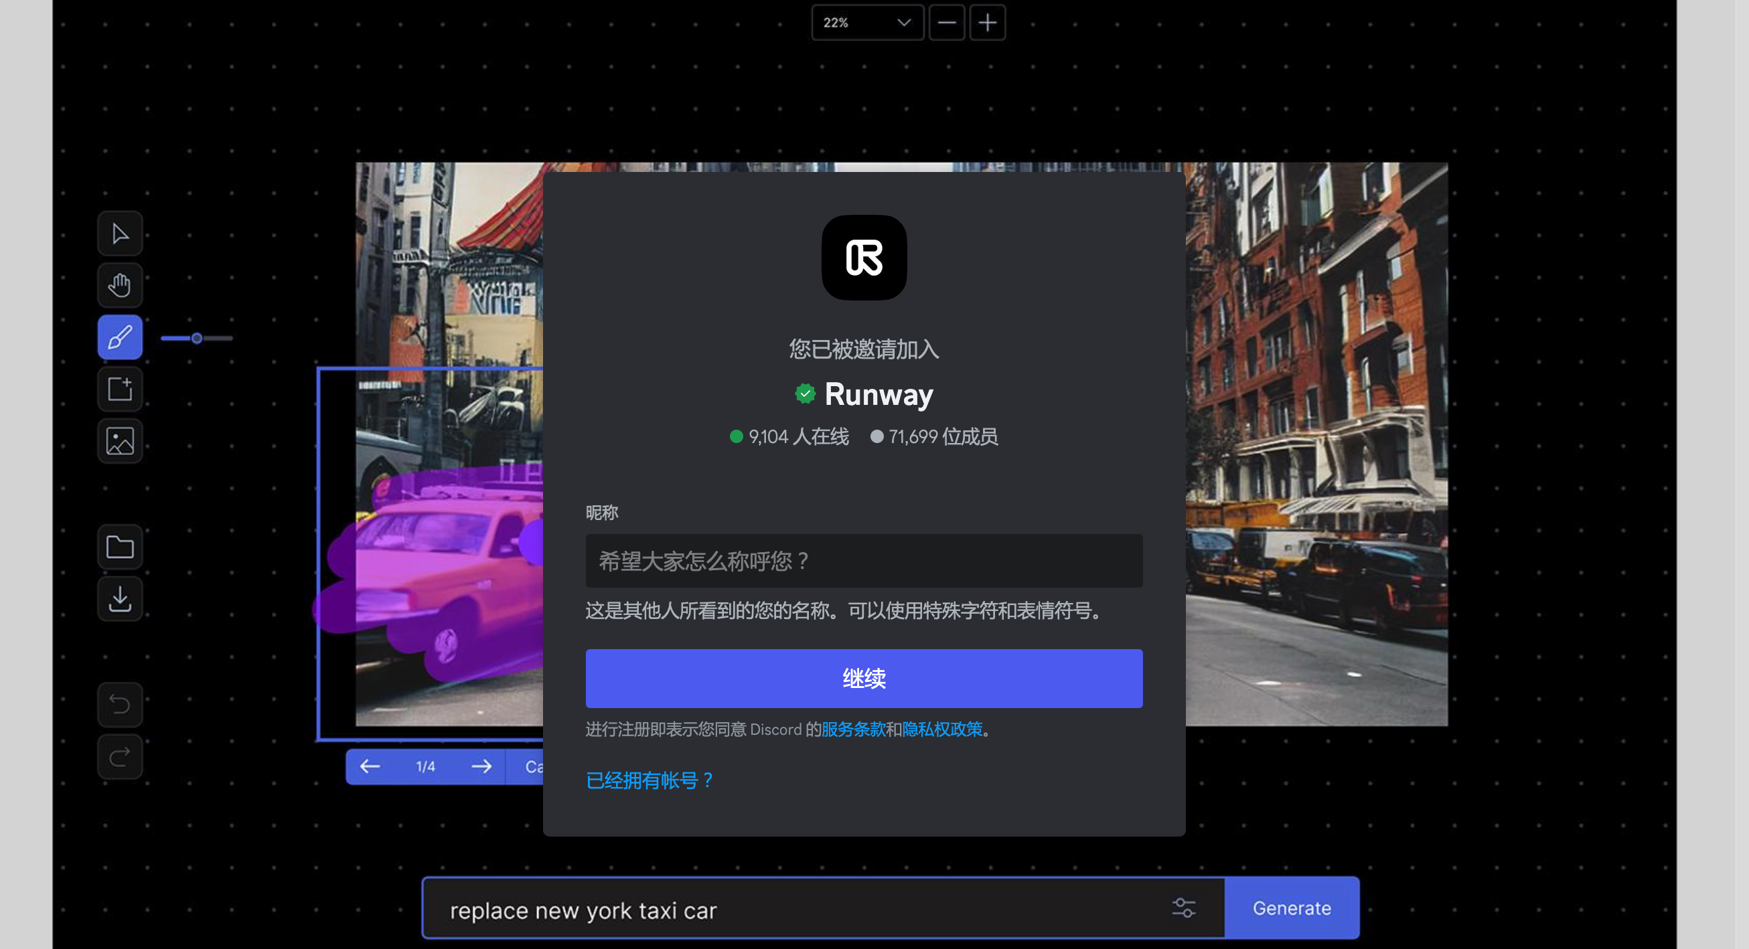Open the image insert tool

click(x=120, y=441)
